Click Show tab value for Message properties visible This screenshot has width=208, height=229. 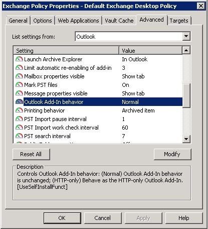point(133,93)
